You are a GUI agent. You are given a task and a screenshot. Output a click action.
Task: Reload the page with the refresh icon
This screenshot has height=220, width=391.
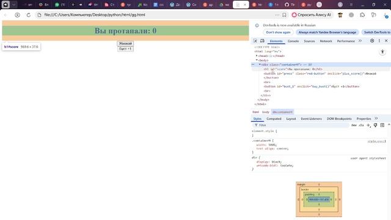click(29, 15)
